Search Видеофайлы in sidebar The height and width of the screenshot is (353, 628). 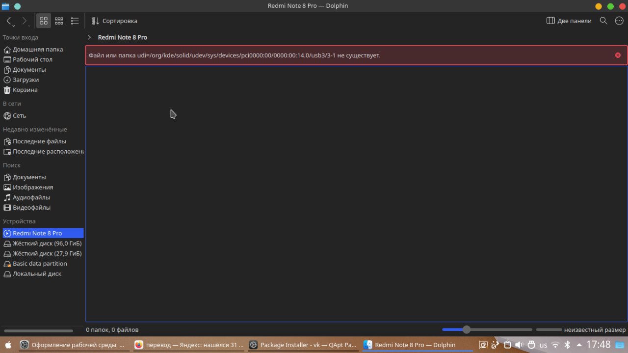42,207
